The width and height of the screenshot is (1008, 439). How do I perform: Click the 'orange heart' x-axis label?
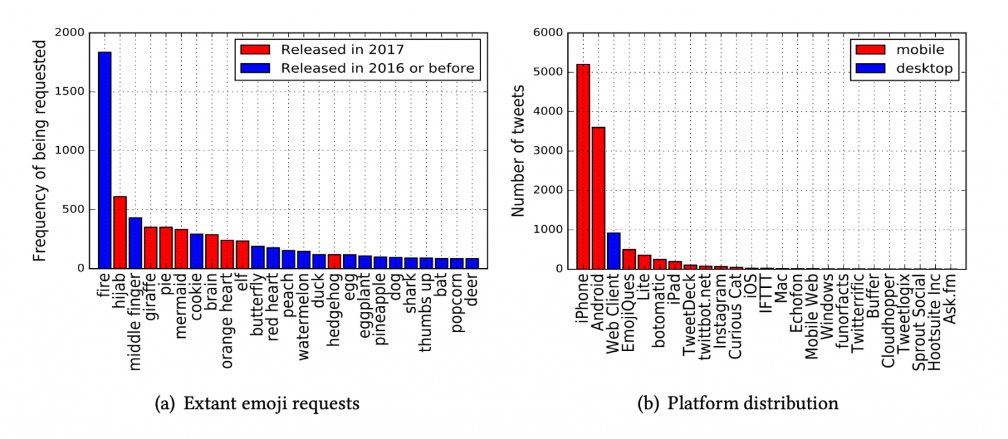[227, 321]
